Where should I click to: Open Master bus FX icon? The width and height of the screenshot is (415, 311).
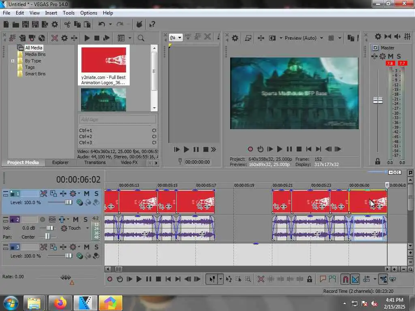point(383,56)
